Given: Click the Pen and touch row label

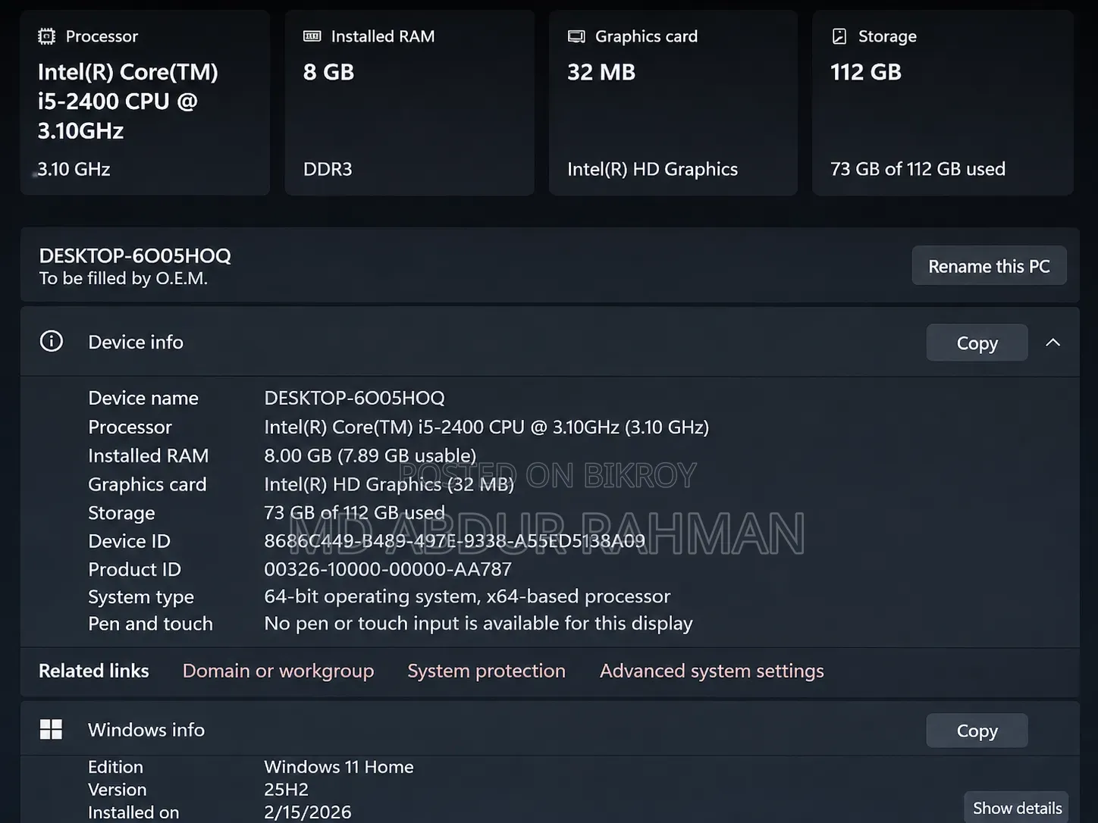Looking at the screenshot, I should pos(151,624).
